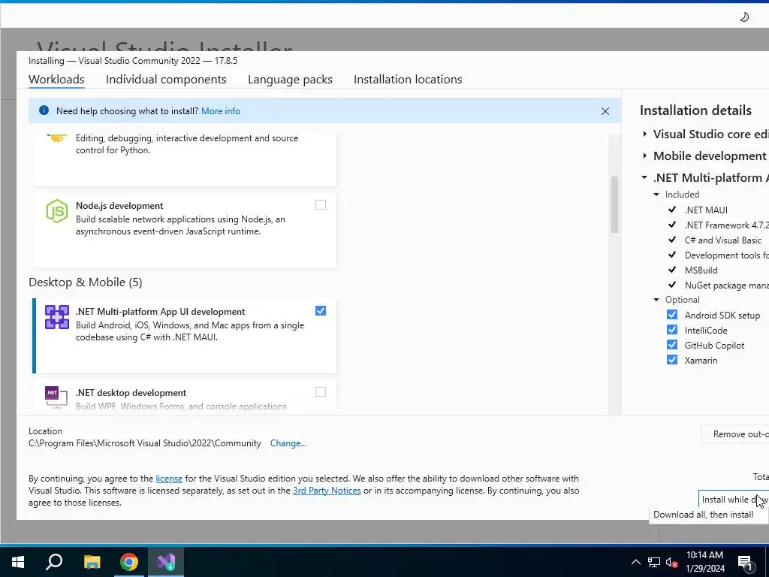Click the workloads list scrollbar thumb
Viewport: 769px width, 577px height.
click(x=614, y=204)
